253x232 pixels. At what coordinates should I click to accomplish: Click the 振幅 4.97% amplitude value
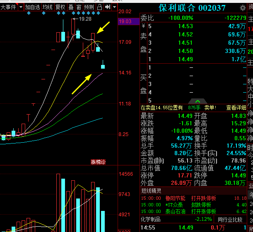pyautogui.click(x=185, y=138)
